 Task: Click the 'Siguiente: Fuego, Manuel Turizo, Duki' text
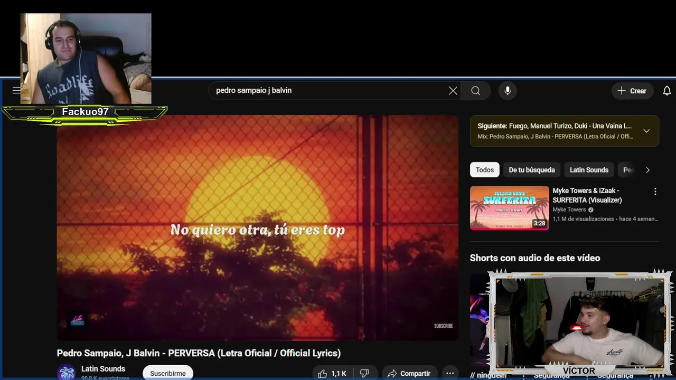point(555,126)
